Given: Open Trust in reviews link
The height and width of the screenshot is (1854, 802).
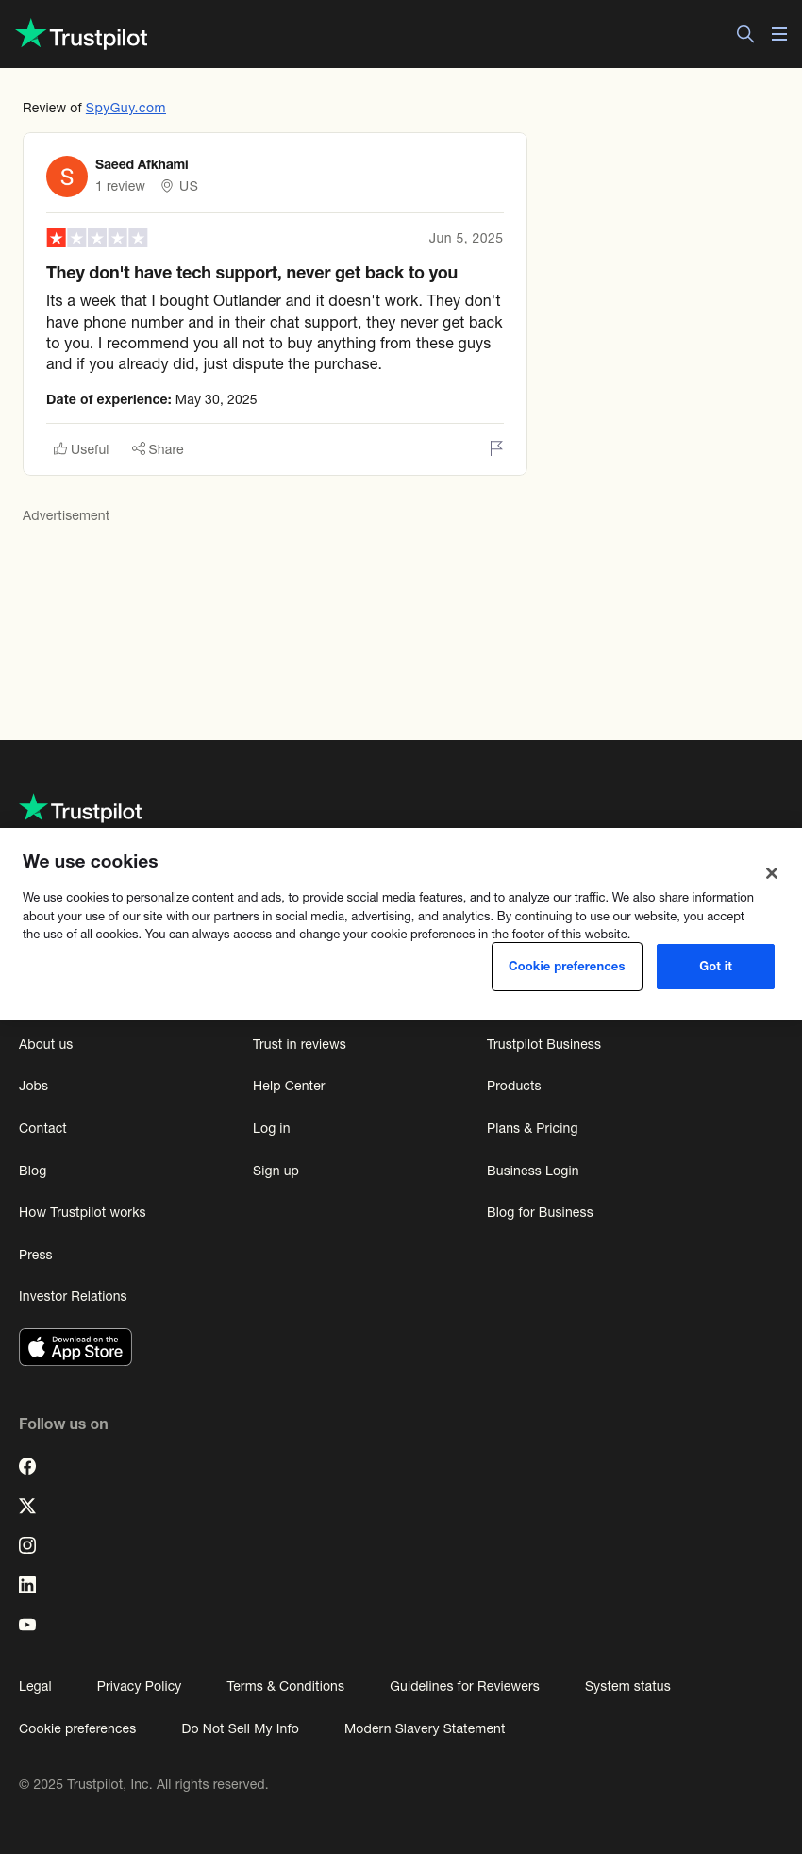Looking at the screenshot, I should (x=299, y=1044).
